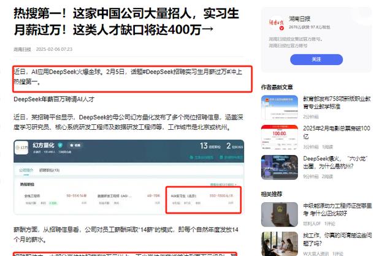Open the 湖南日报 avatar in the author card

[x=276, y=23]
